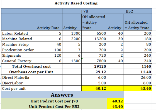Click the j 78 header cell
Viewport: 156px width, 110px height.
click(x=85, y=11)
